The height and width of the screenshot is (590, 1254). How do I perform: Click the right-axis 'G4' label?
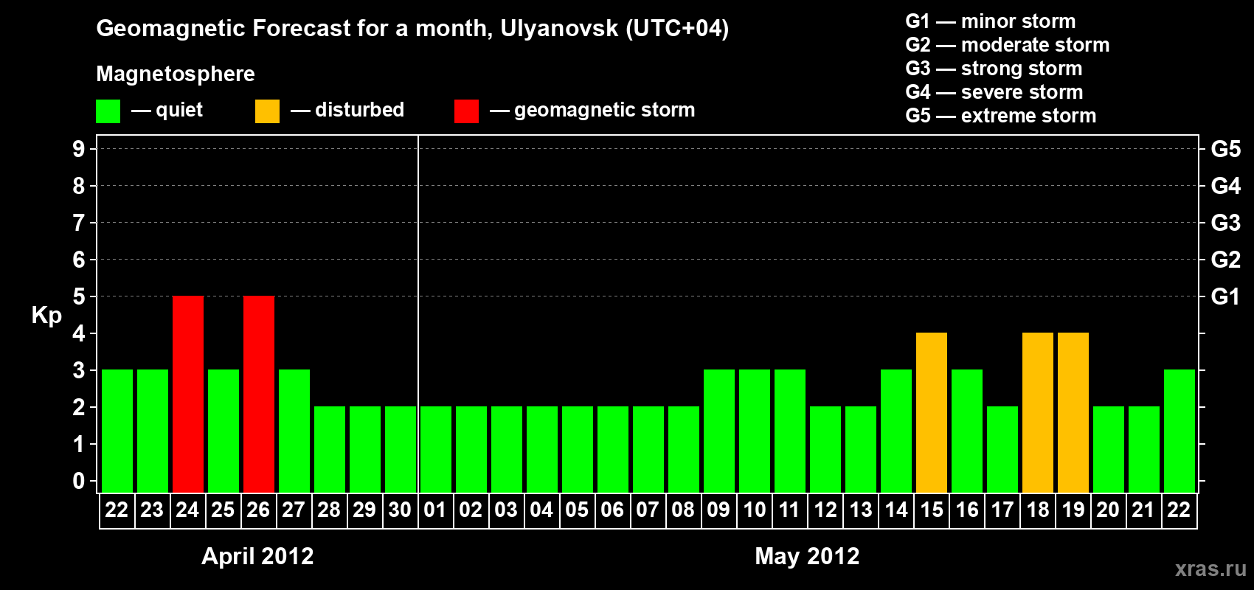[x=1225, y=186]
